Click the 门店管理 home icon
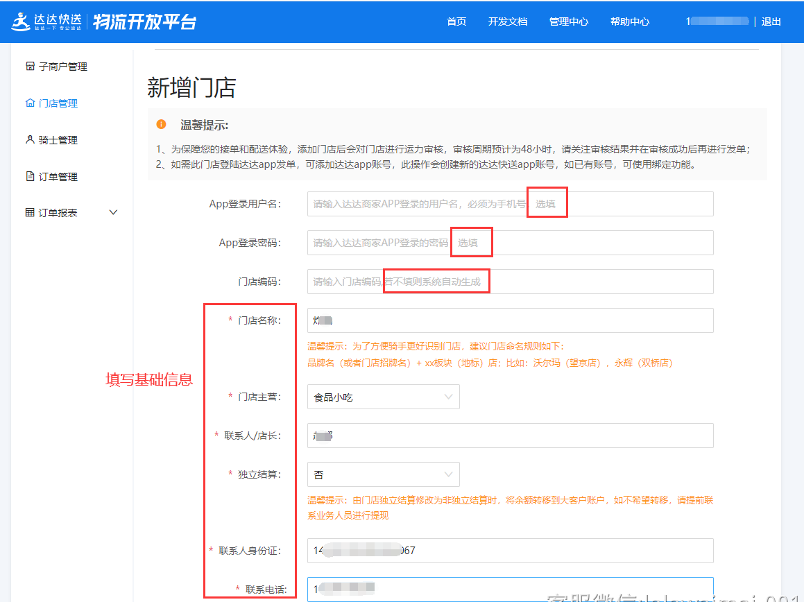Viewport: 804px width, 602px height. coord(30,103)
